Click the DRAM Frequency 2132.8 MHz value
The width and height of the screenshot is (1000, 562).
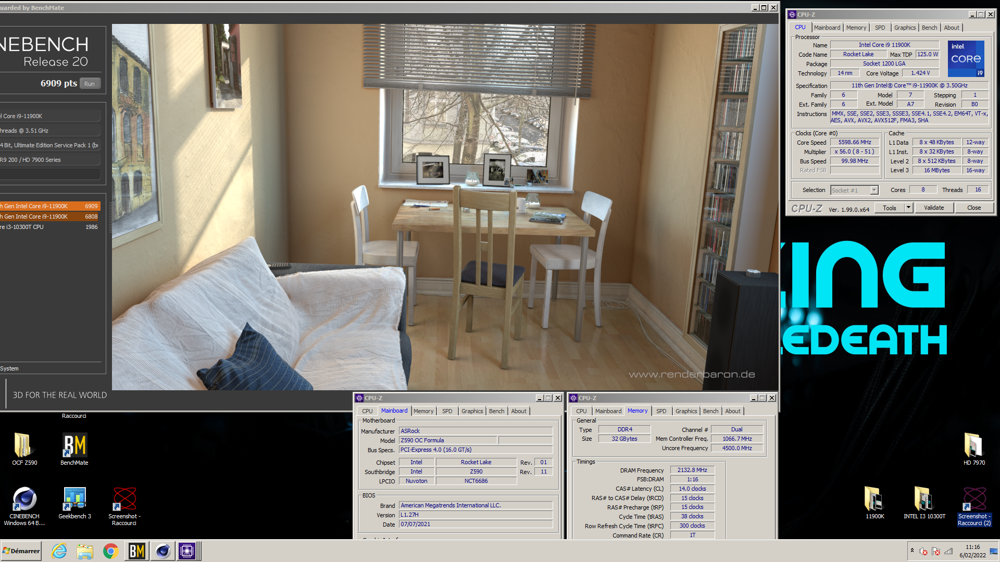692,470
